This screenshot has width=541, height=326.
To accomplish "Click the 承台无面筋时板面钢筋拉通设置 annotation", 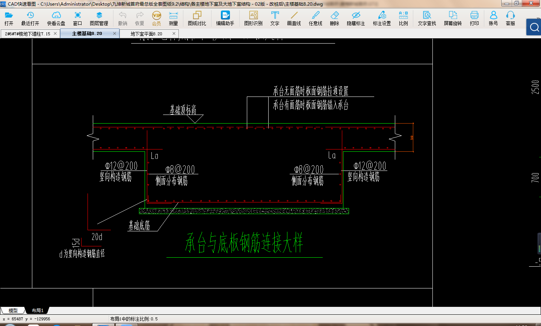I will (x=311, y=91).
